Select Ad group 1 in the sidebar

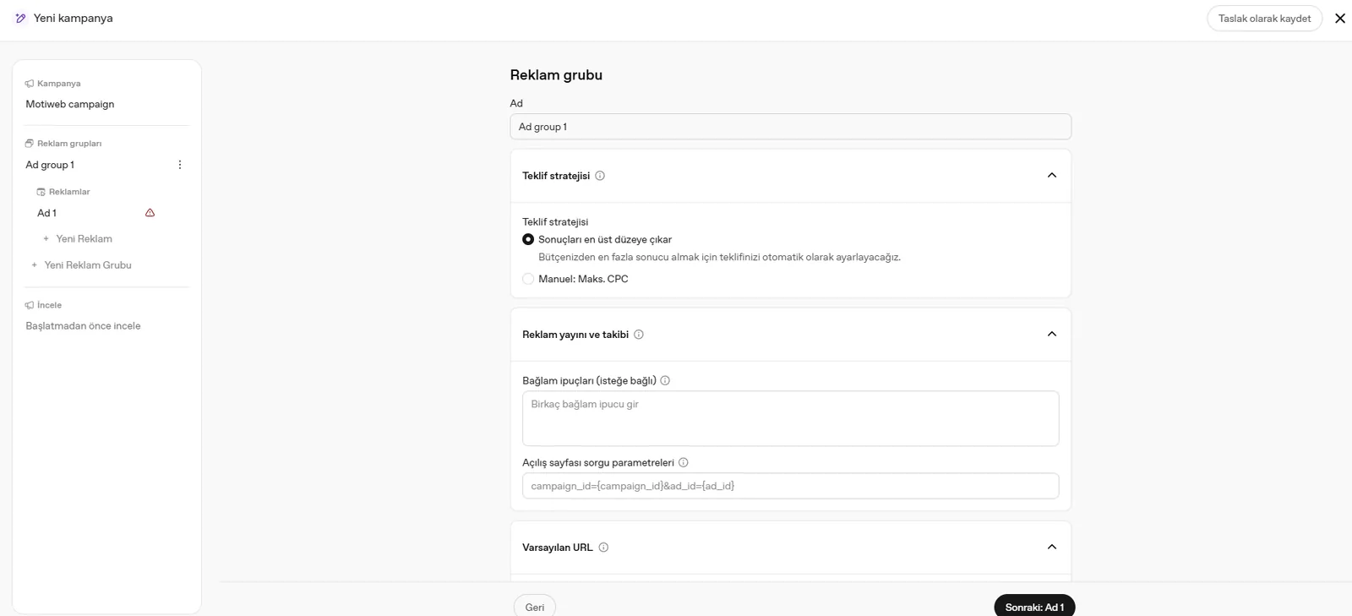pos(50,165)
